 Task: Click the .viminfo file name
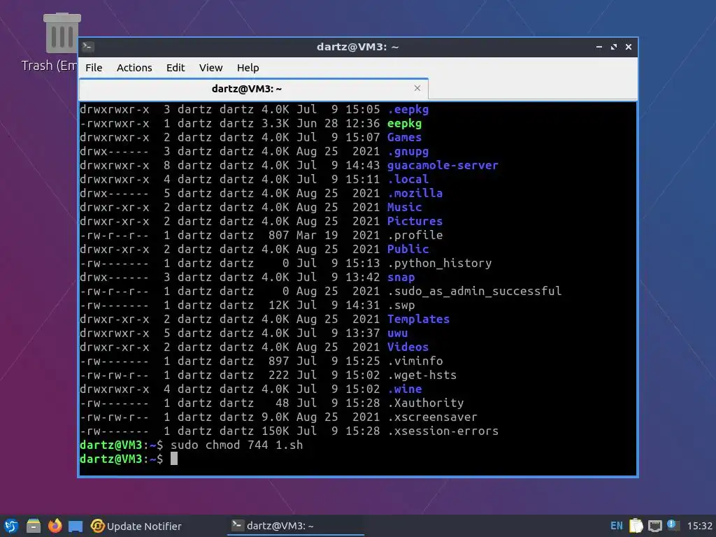[415, 361]
